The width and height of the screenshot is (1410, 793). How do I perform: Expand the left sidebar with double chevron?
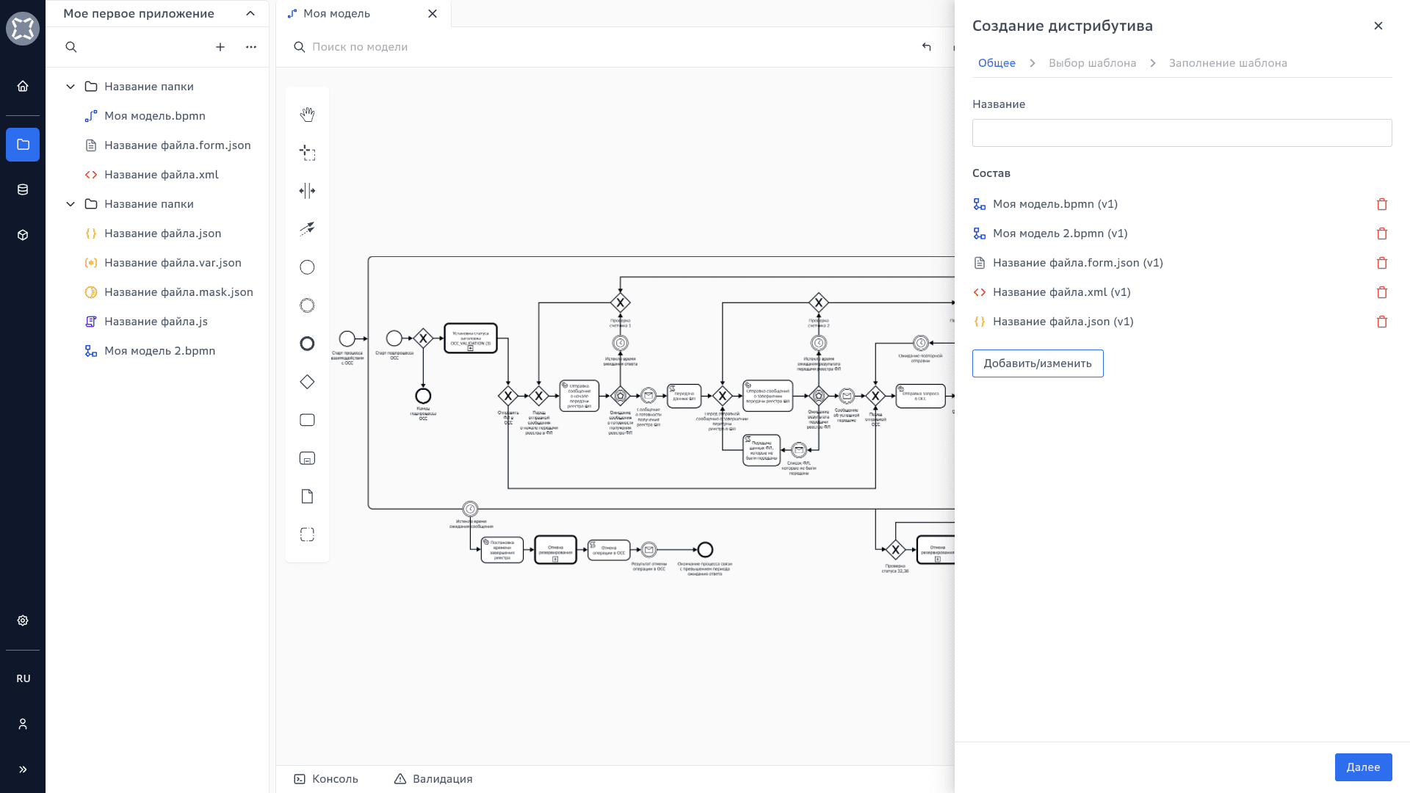[x=23, y=770]
